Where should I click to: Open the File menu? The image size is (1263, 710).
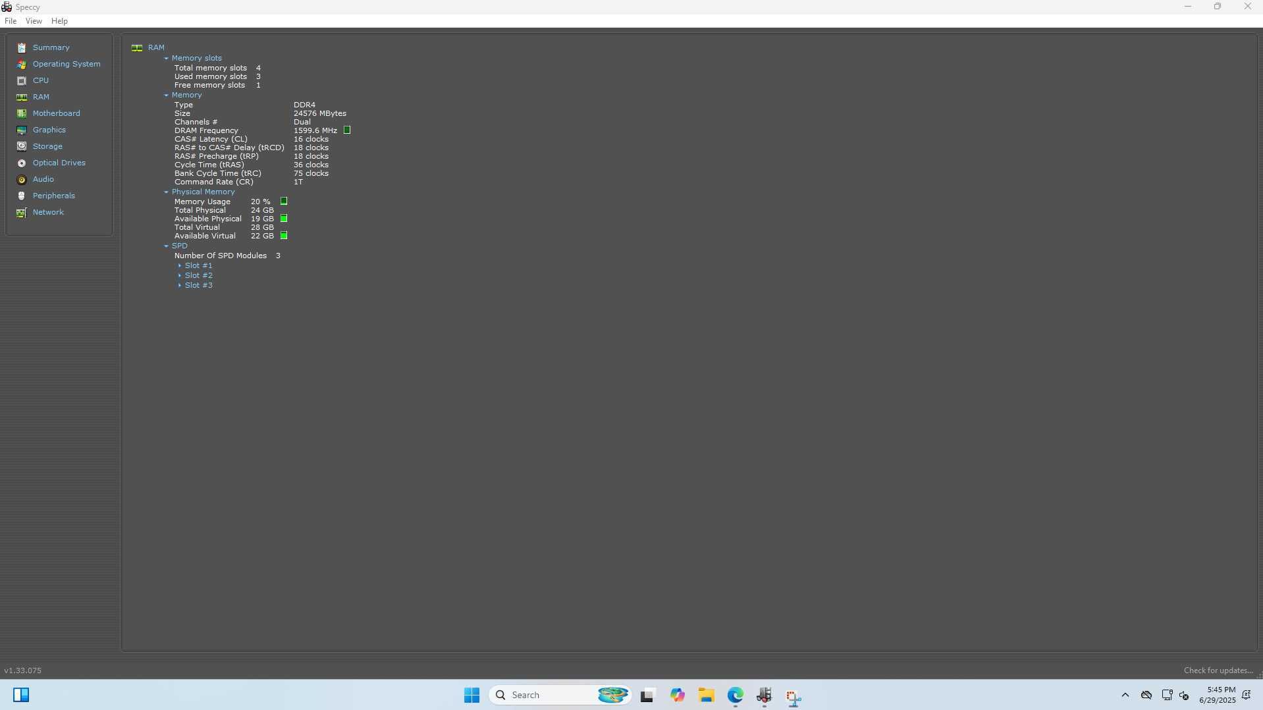(11, 21)
